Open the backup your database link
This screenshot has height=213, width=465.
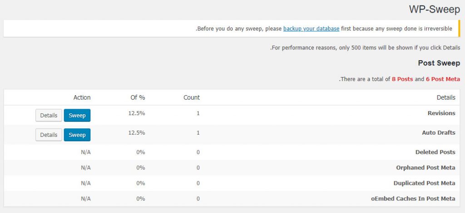pos(311,29)
